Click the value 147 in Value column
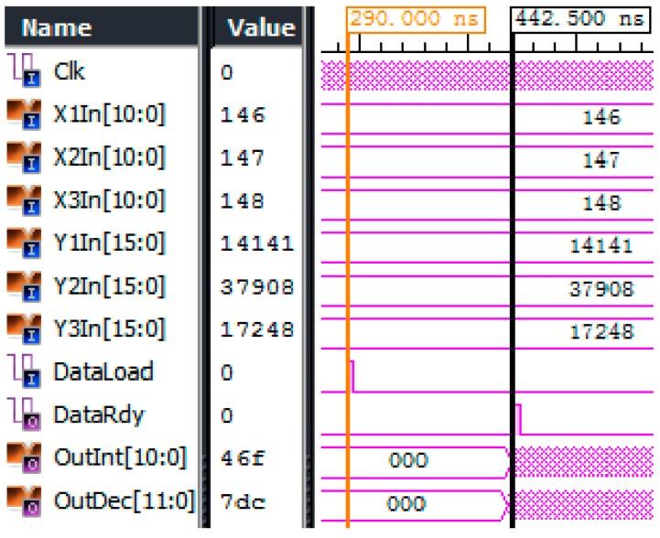 [x=243, y=158]
